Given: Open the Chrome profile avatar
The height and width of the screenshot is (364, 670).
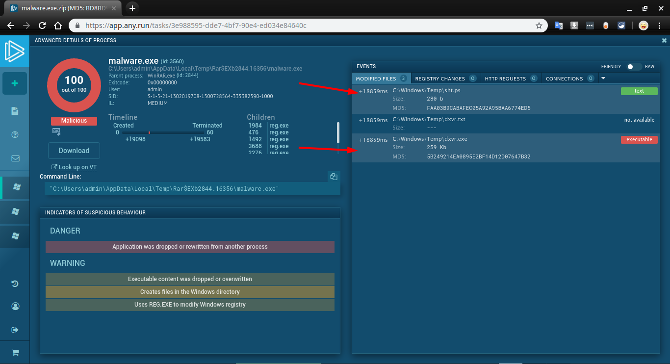Looking at the screenshot, I should coord(644,26).
